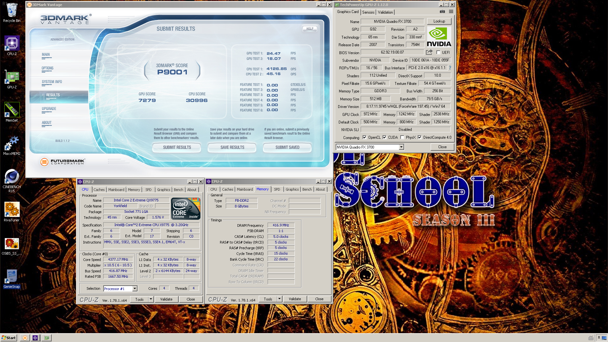Open the GPU-Z desktop shortcut

(12, 79)
